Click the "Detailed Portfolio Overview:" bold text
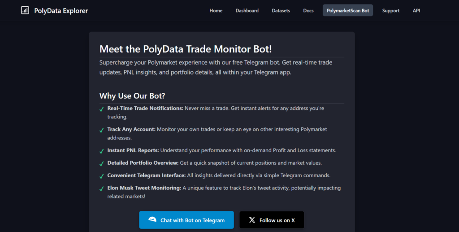The image size is (459, 232). point(143,163)
